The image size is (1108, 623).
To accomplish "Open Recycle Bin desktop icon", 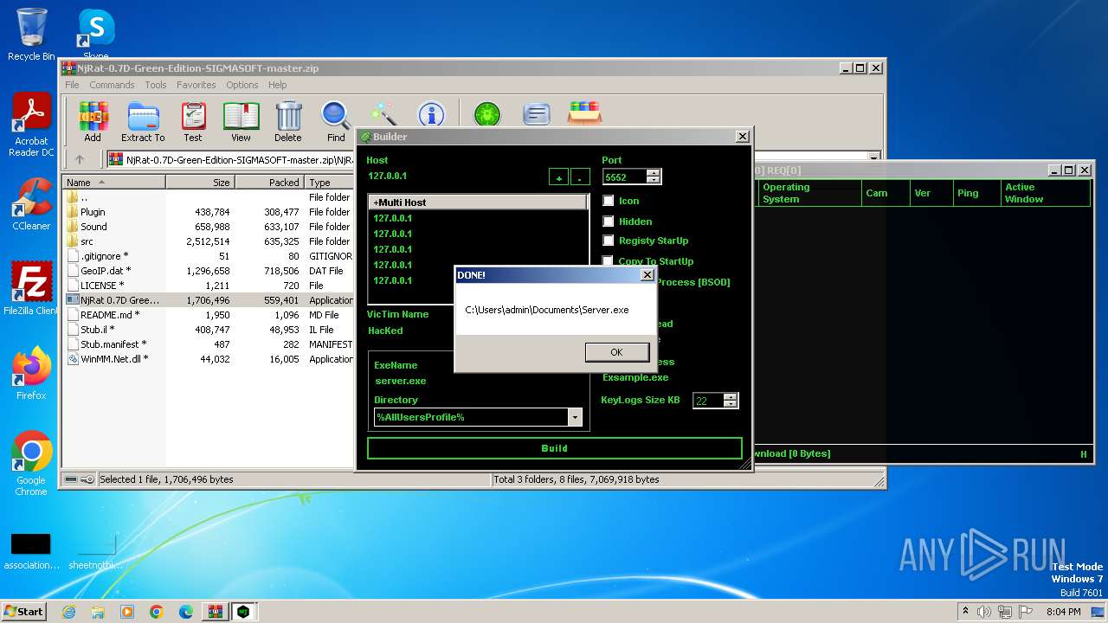I will click(31, 35).
